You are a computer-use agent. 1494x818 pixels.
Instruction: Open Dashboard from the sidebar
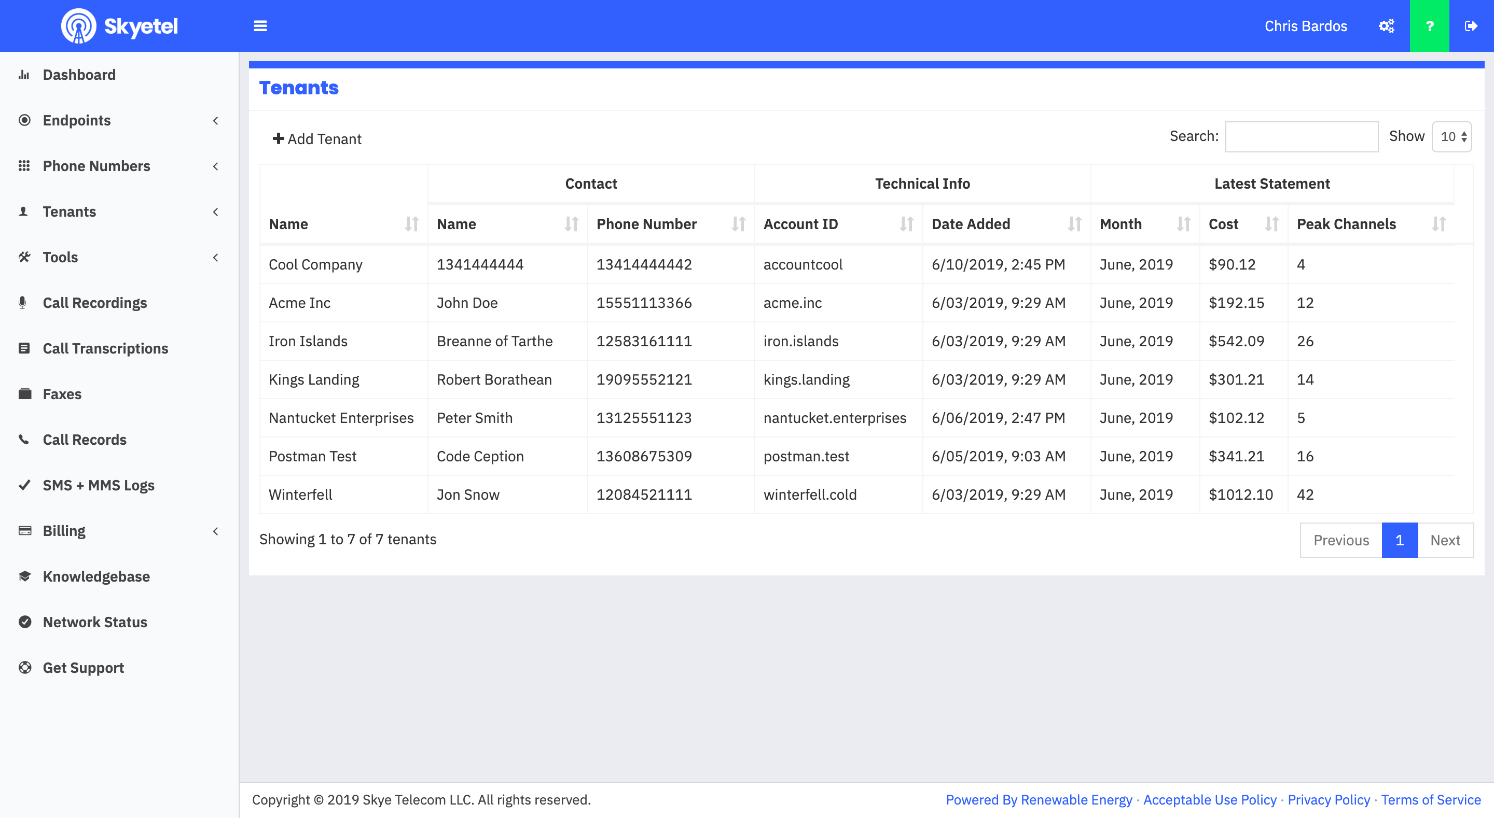tap(79, 75)
